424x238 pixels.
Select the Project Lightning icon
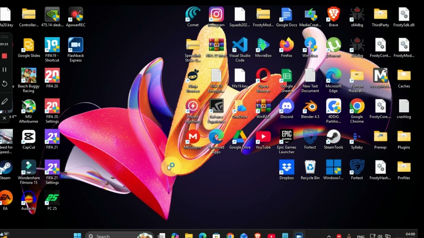[193, 111]
